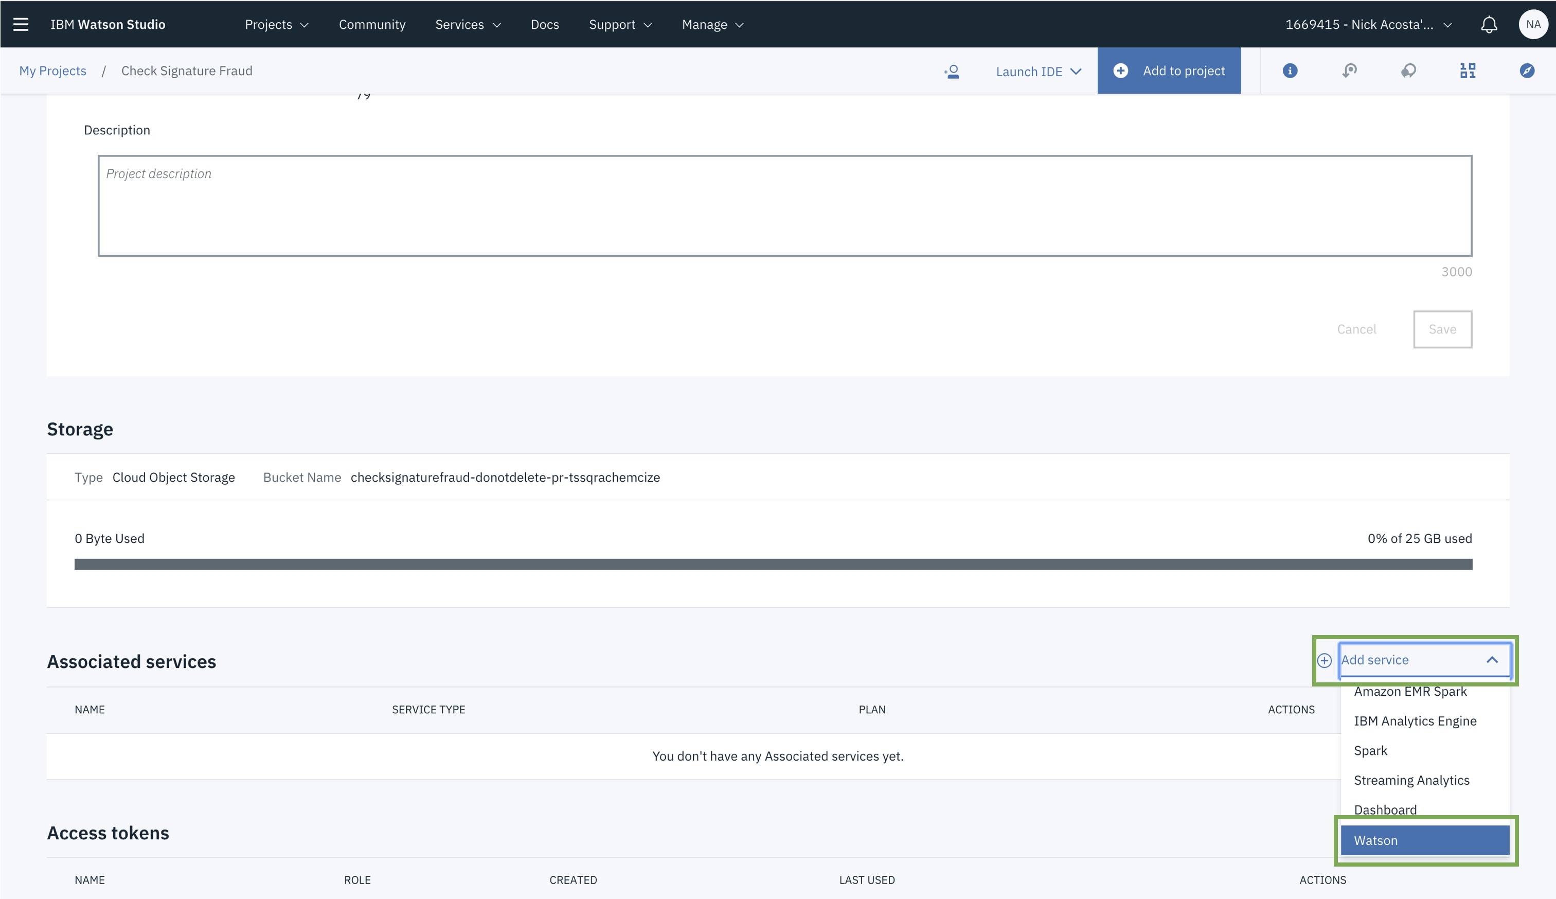The image size is (1556, 899).
Task: Click the Associated services NAME column header
Action: 90,710
